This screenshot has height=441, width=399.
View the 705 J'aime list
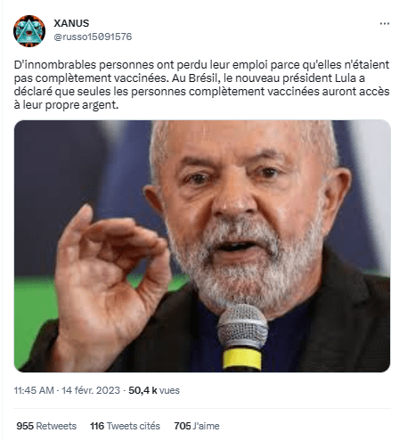point(197,426)
